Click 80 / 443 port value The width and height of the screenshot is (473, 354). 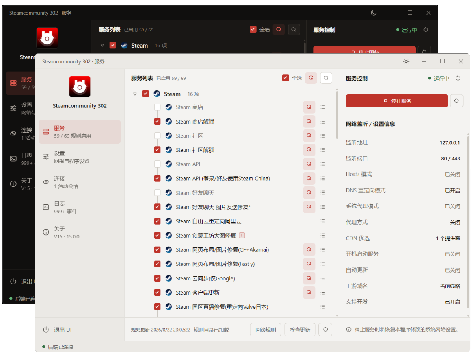click(451, 159)
